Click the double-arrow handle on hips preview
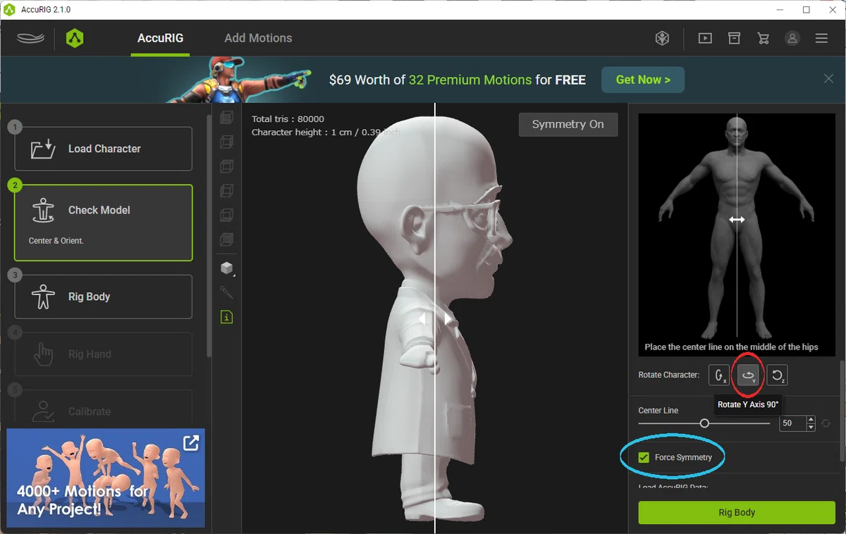Screen dimensions: 846x534 (737, 220)
